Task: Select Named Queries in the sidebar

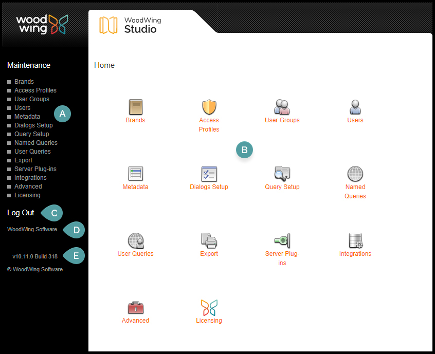Action: click(36, 143)
